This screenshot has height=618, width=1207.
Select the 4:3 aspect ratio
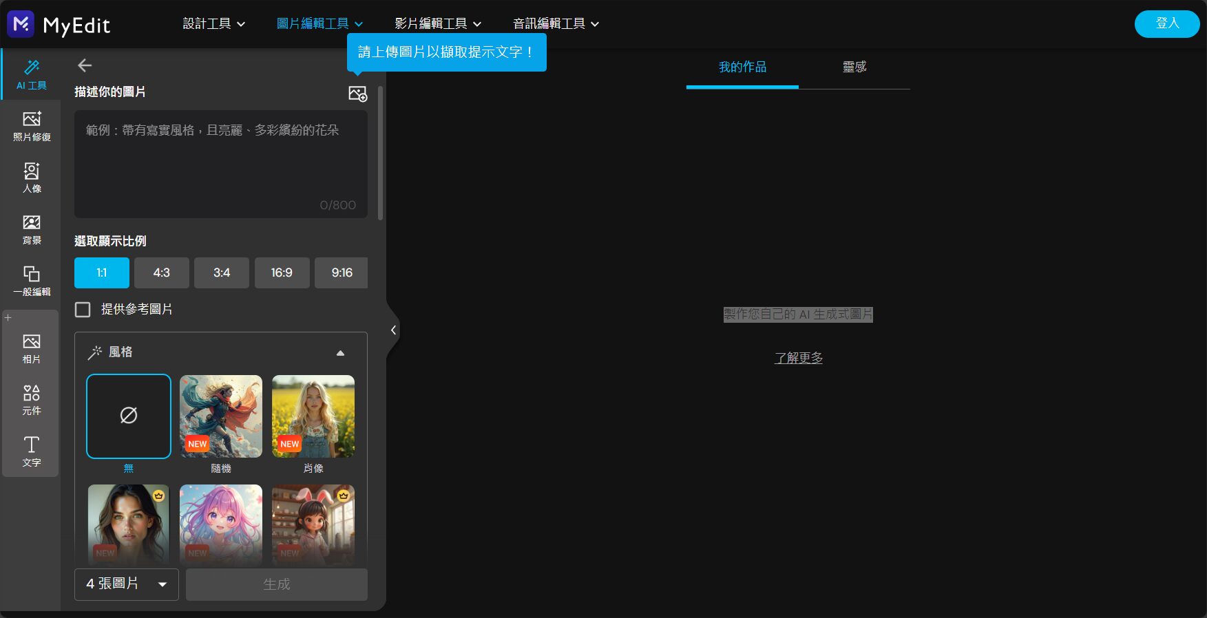pos(162,273)
